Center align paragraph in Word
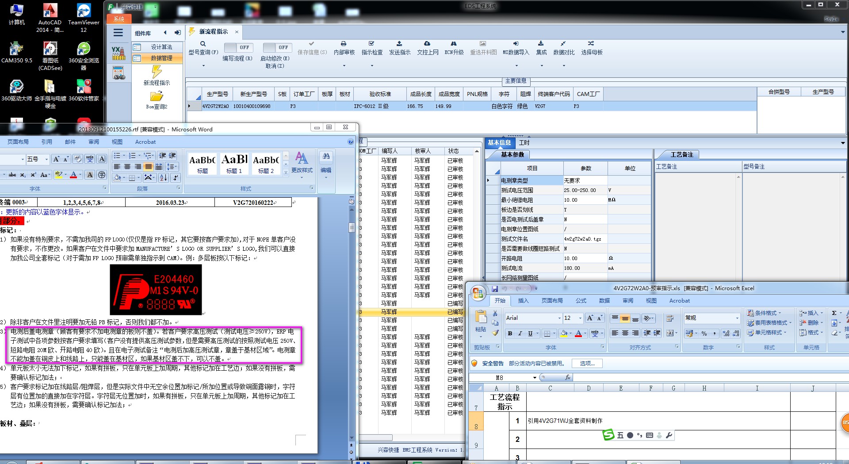The height and width of the screenshot is (464, 849). [x=127, y=167]
